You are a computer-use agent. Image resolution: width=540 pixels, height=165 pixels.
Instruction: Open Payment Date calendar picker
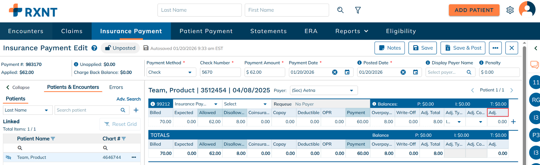pos(347,72)
